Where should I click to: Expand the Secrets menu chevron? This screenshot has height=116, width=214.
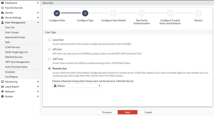click(38, 13)
